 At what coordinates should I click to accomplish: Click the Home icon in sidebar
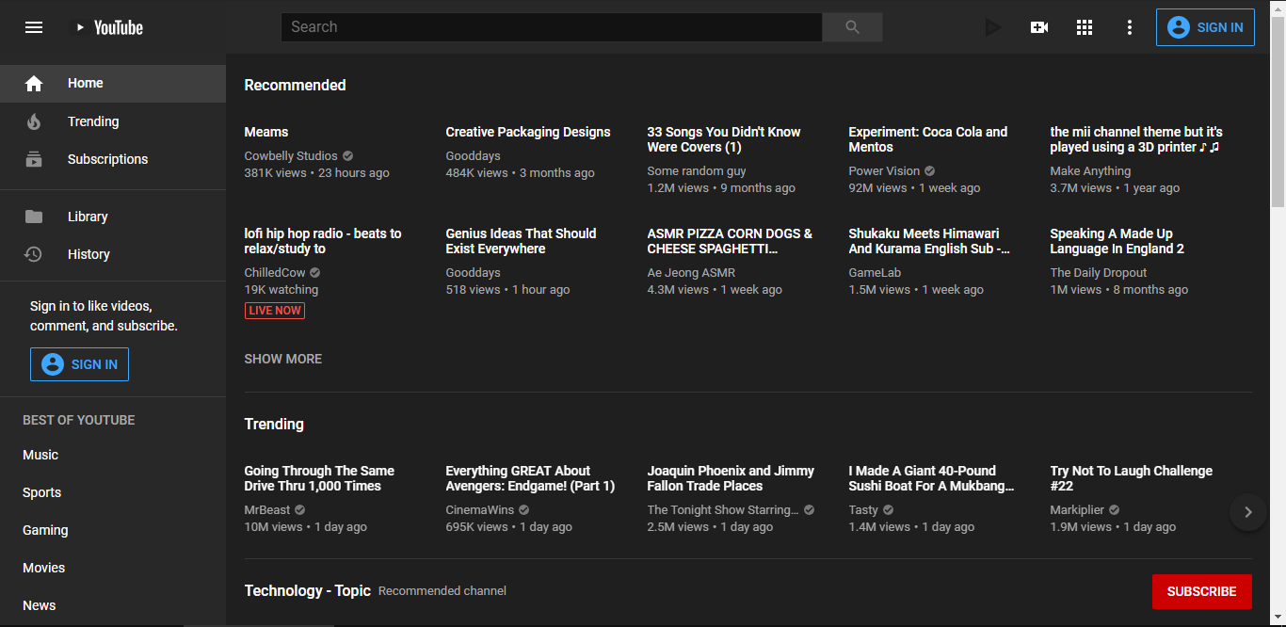pyautogui.click(x=34, y=84)
